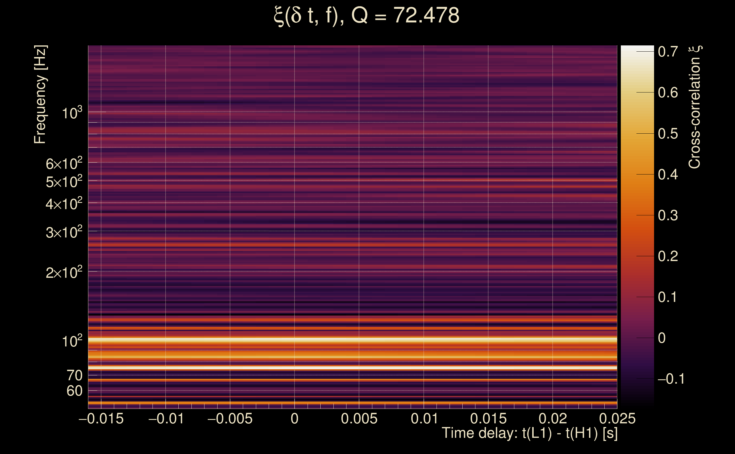The width and height of the screenshot is (735, 454).
Task: Click the 3×10² frequency tick label
Action: (x=64, y=232)
